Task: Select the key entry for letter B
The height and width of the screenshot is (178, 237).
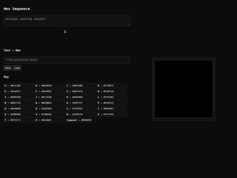Action: pos(50,86)
